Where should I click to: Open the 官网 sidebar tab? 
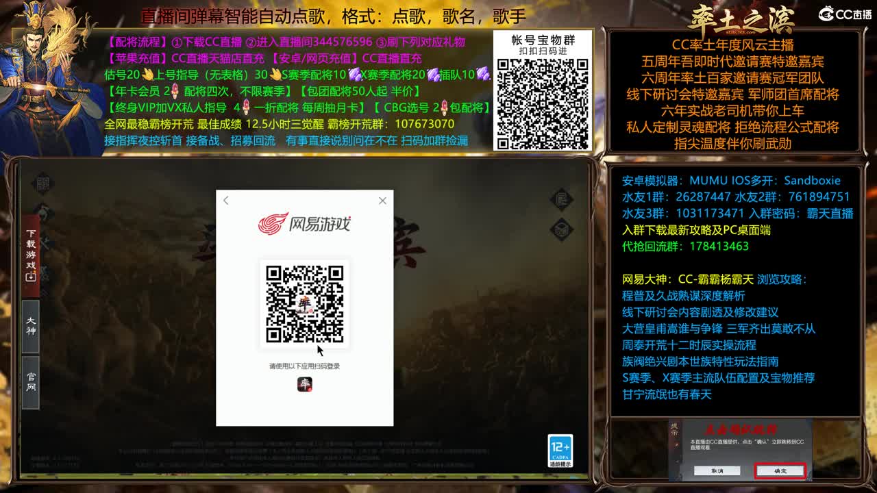pos(29,380)
